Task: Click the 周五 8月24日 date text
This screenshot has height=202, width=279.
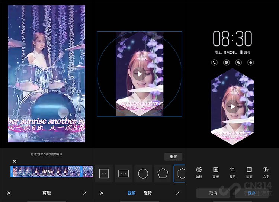Action: [226, 52]
